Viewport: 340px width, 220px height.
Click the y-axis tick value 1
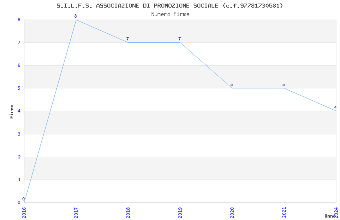19,180
